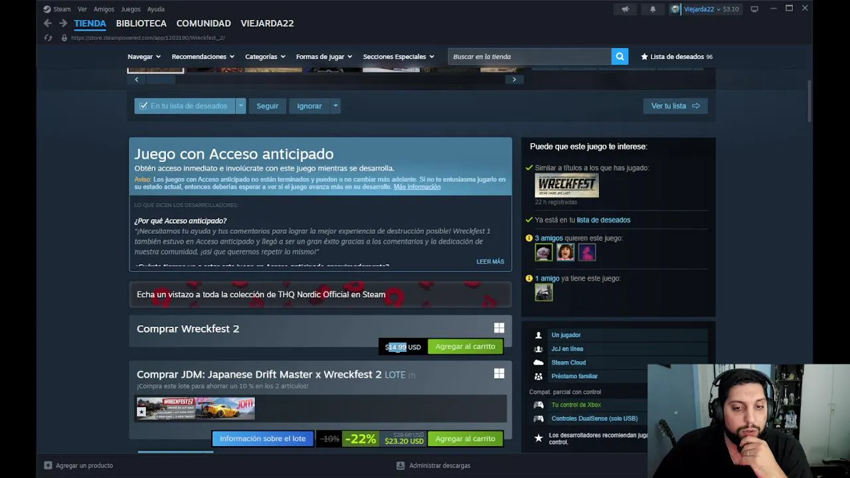
Task: Click the third friend avatar wanting this game
Action: pos(587,252)
